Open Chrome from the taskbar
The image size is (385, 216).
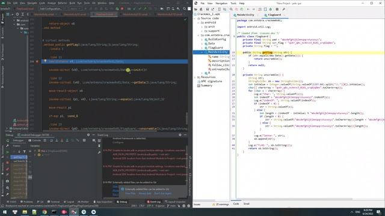pyautogui.click(x=44, y=212)
